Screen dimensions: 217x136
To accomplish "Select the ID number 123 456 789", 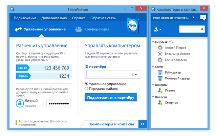I will coord(57,68).
